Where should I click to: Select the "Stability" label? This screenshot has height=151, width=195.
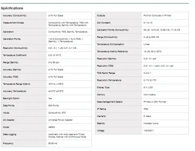tap(101, 123)
